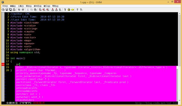Open Help with question mark icon
This screenshot has width=182, height=106.
(77, 9)
